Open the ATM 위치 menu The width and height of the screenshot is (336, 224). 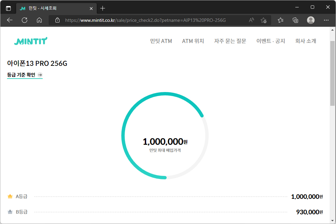point(193,41)
